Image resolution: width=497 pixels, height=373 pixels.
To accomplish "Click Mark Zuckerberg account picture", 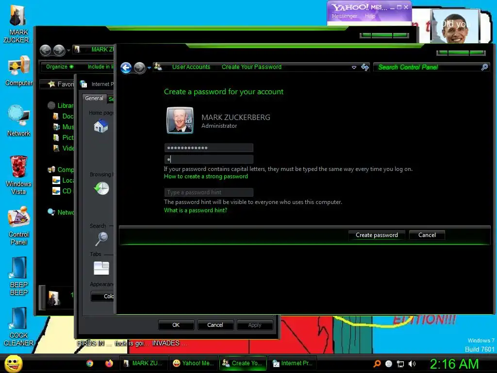I will coord(180,120).
